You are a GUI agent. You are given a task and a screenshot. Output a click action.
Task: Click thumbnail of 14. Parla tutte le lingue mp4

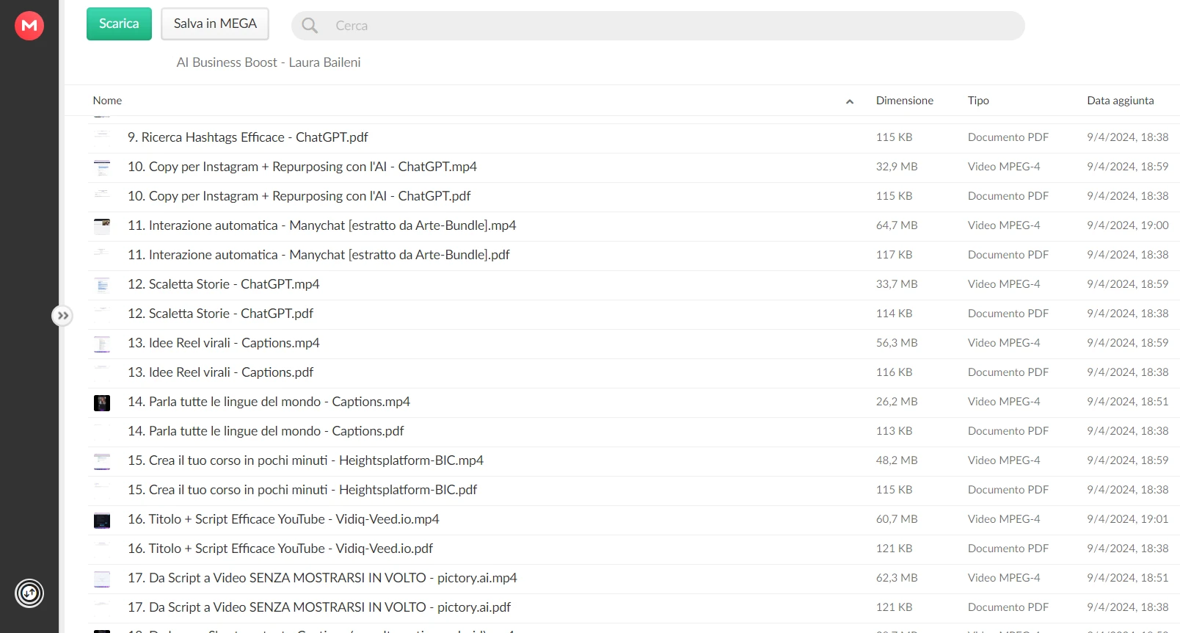coord(102,402)
